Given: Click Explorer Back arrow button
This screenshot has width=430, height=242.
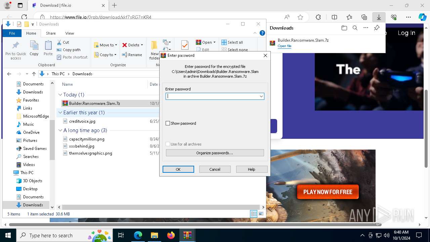Looking at the screenshot, I should pos(9,74).
